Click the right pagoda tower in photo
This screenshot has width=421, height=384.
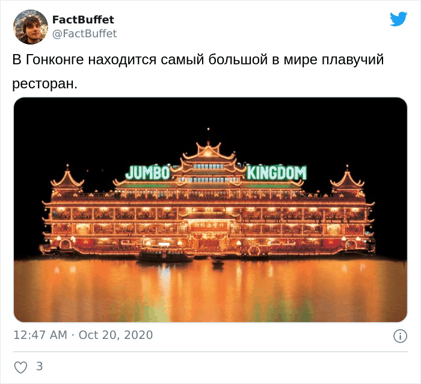347,181
